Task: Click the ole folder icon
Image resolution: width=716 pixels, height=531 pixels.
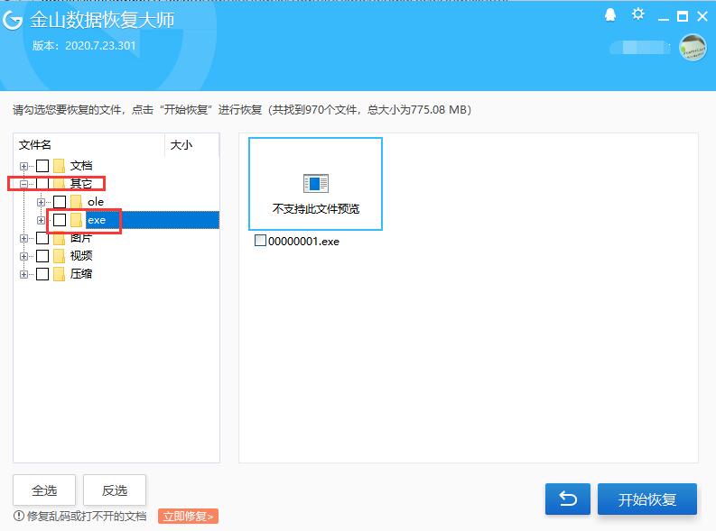Action: [x=76, y=202]
